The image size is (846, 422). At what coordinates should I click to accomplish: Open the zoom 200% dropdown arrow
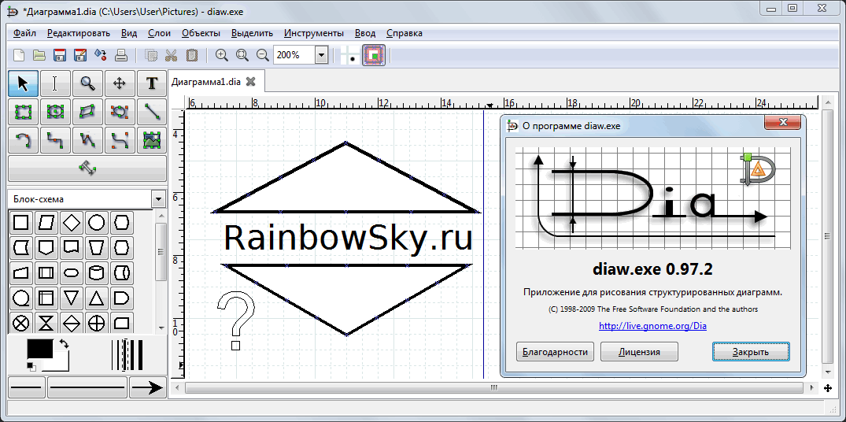tap(322, 55)
